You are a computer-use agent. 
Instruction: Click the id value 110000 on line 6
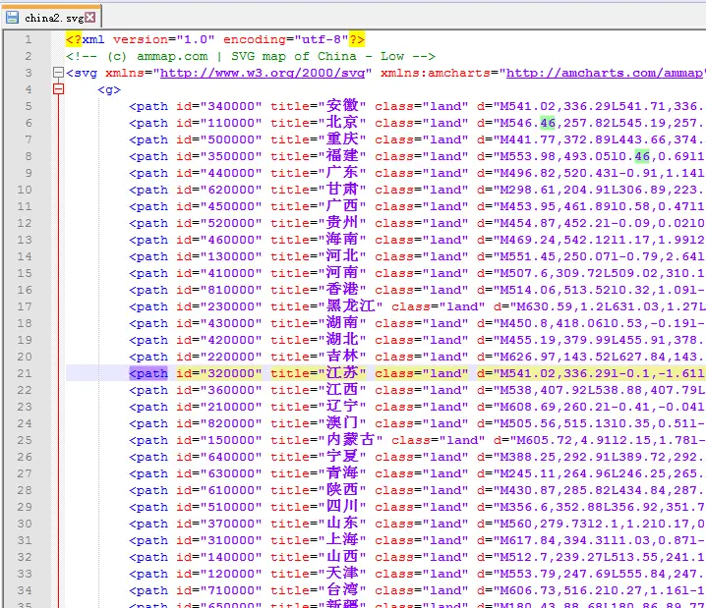231,123
